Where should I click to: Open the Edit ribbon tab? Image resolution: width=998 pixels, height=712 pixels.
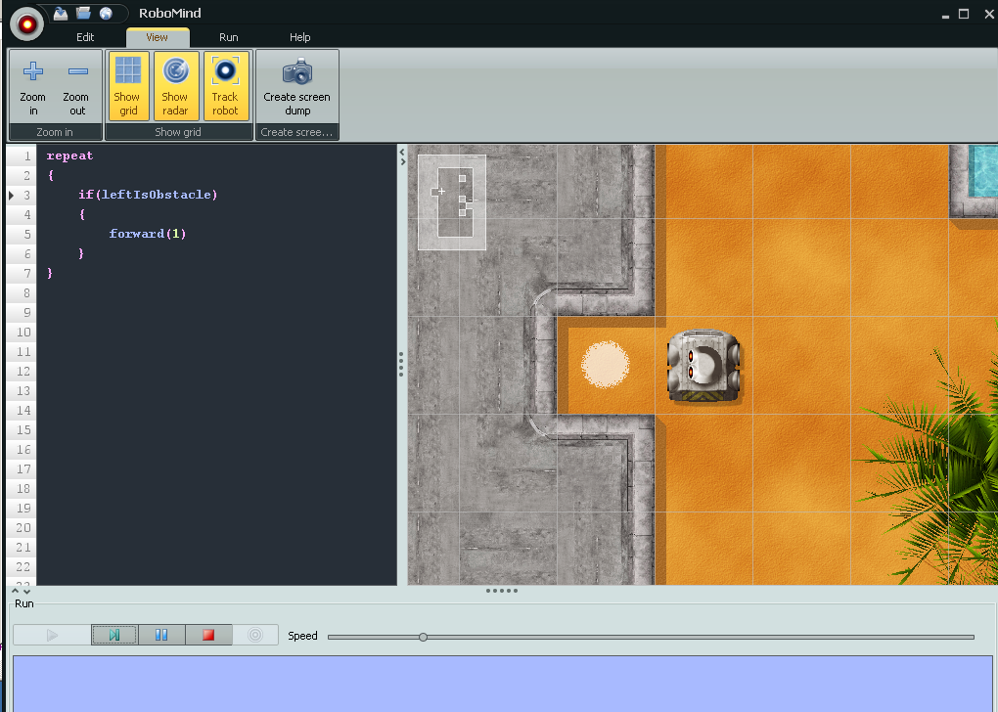85,37
